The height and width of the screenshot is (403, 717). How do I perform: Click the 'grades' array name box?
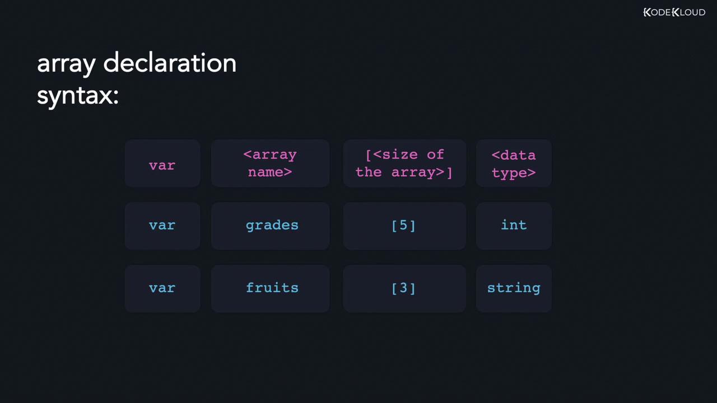click(x=272, y=226)
